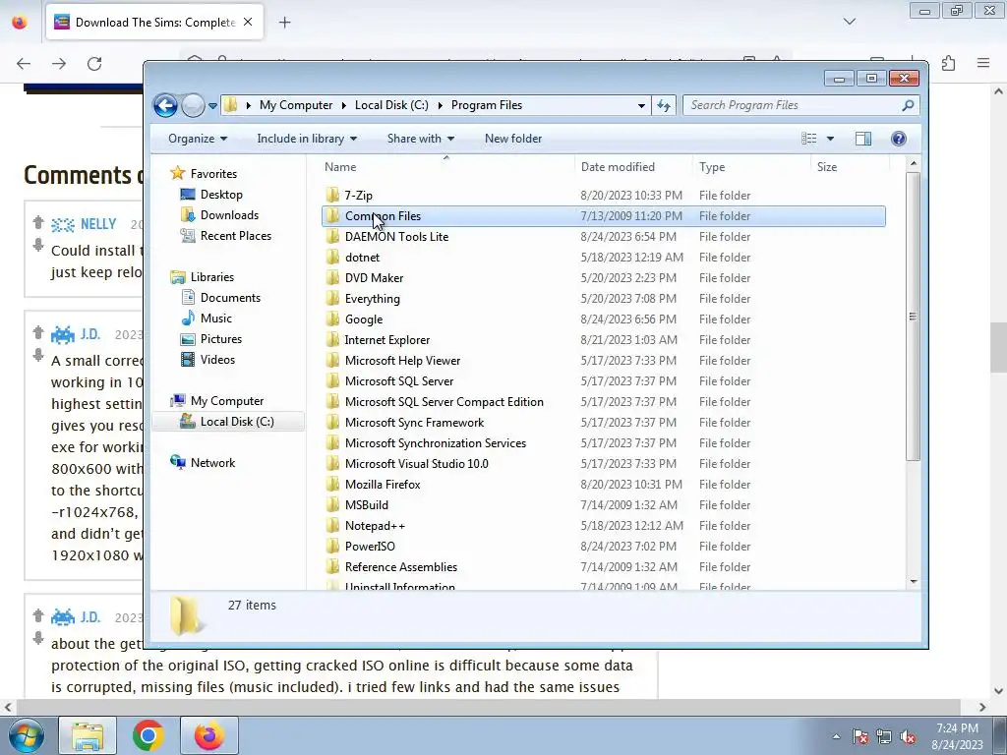Open the Include in library menu
Screen dimensions: 1007x755
(307, 139)
